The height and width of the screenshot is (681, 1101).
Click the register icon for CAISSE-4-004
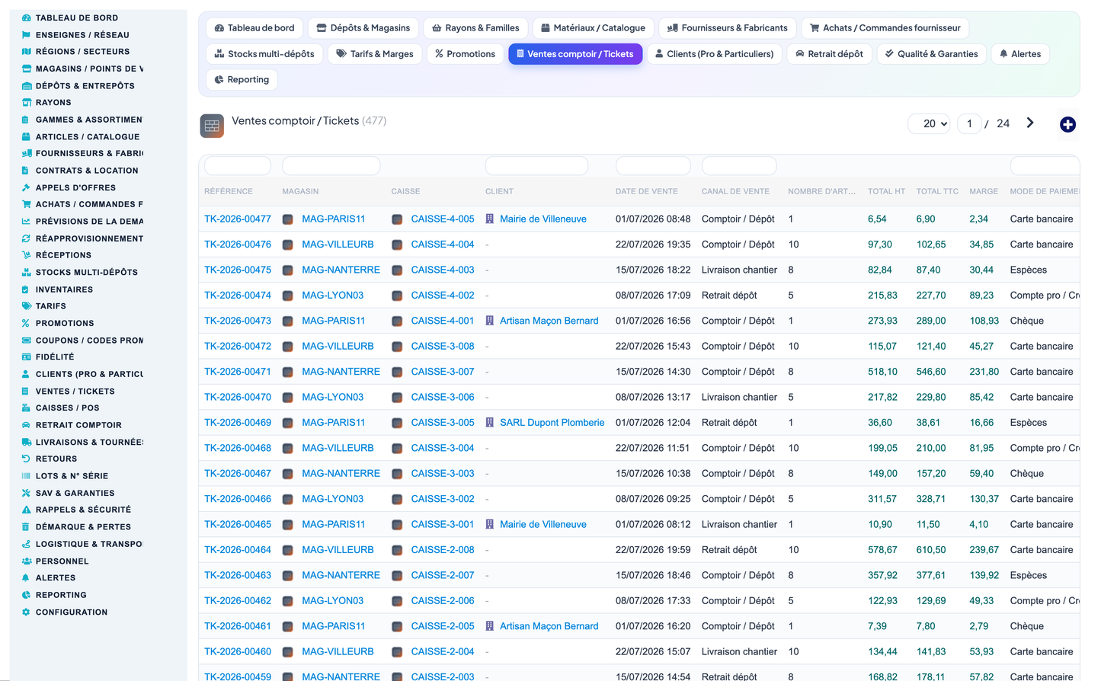(397, 245)
